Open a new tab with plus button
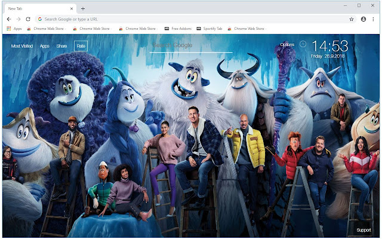The height and width of the screenshot is (239, 382). (83, 8)
